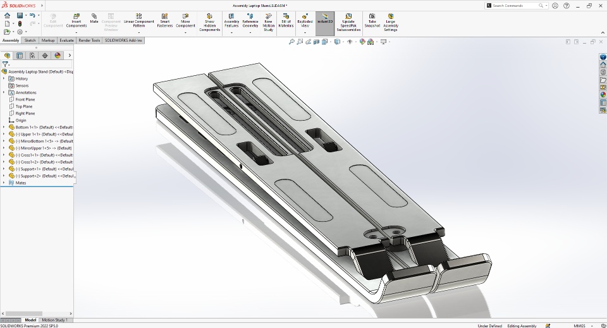607x328 pixels.
Task: Click Insert Components tool
Action: coord(77,20)
